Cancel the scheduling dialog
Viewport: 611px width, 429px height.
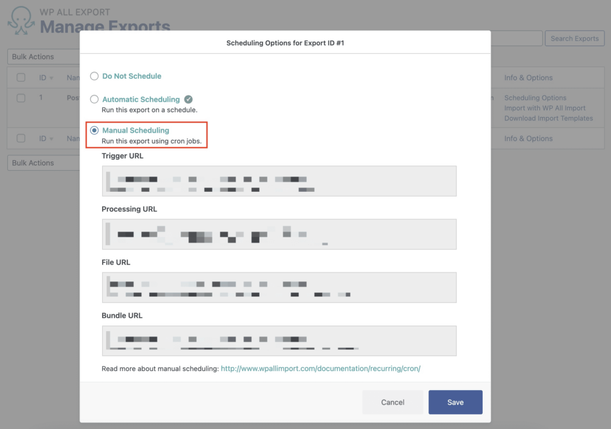[393, 402]
